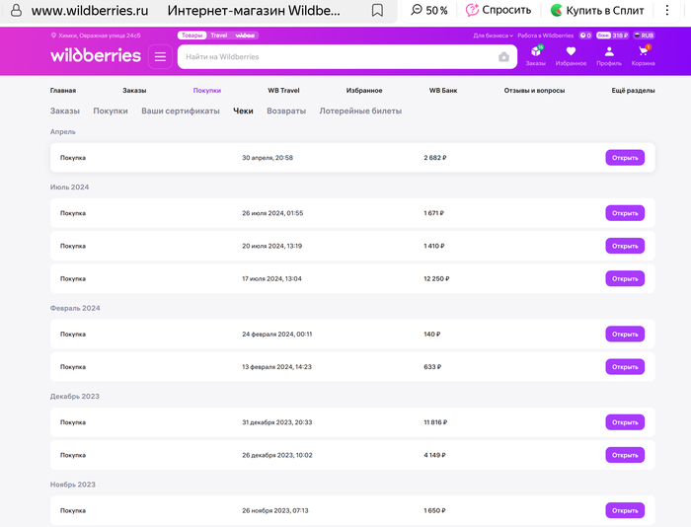Open the Профиль icon

tap(609, 55)
